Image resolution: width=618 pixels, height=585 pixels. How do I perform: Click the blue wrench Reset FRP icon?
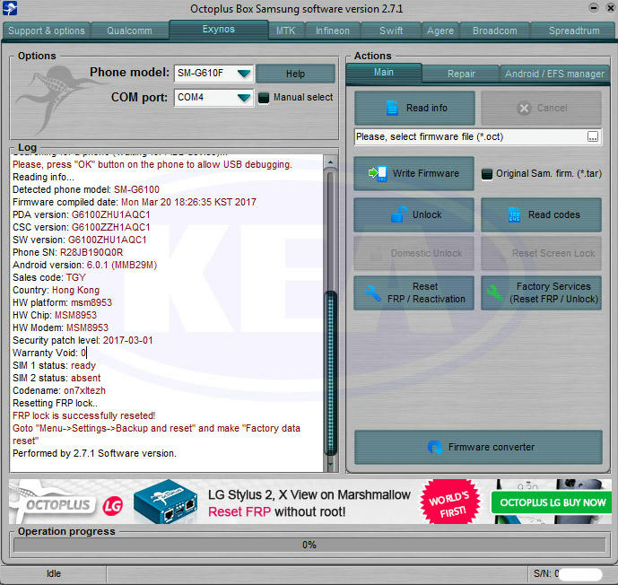pos(372,292)
